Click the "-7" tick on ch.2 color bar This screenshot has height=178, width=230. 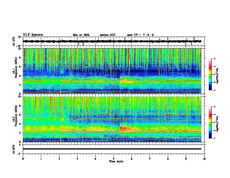[x=214, y=138]
